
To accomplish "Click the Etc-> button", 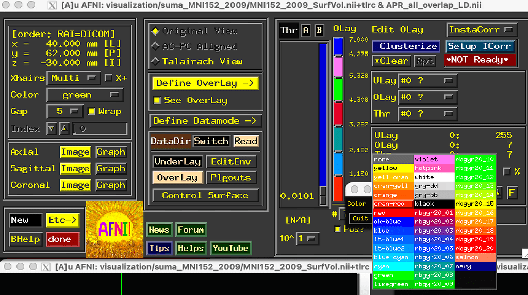I will pyautogui.click(x=62, y=220).
